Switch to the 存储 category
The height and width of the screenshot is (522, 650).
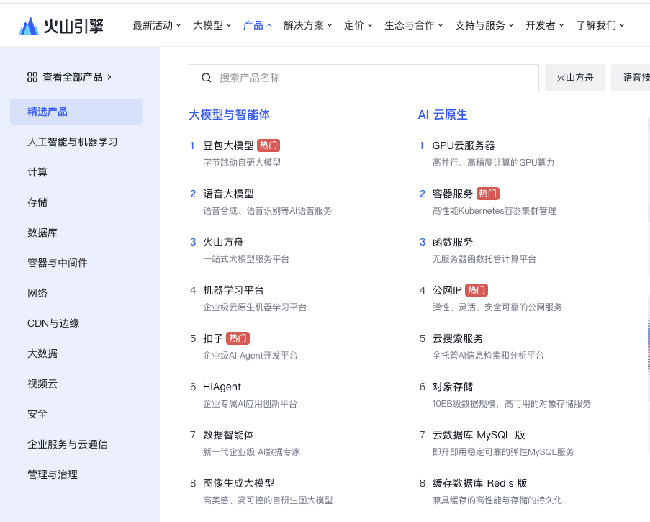(x=37, y=202)
